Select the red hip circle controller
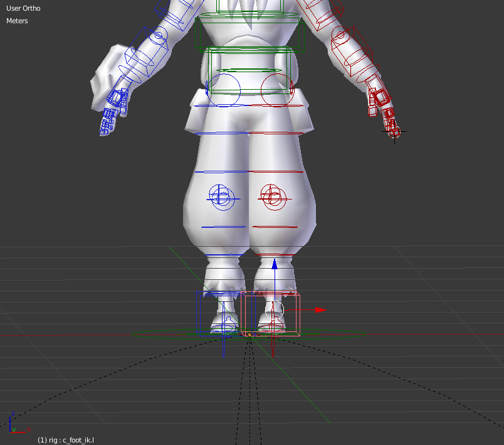This screenshot has width=504, height=445. pyautogui.click(x=277, y=90)
